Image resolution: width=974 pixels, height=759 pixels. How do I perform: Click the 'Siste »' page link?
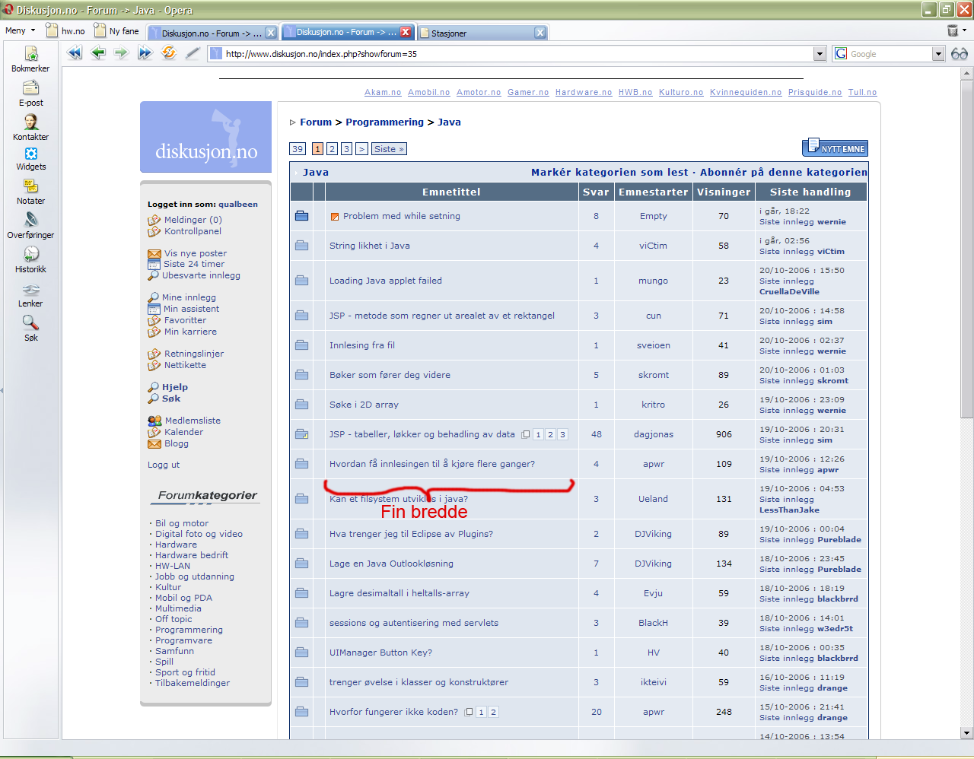389,149
